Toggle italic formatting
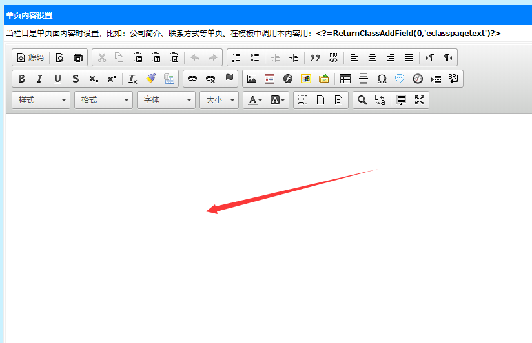Viewport: 532px width, 343px height. coord(39,79)
